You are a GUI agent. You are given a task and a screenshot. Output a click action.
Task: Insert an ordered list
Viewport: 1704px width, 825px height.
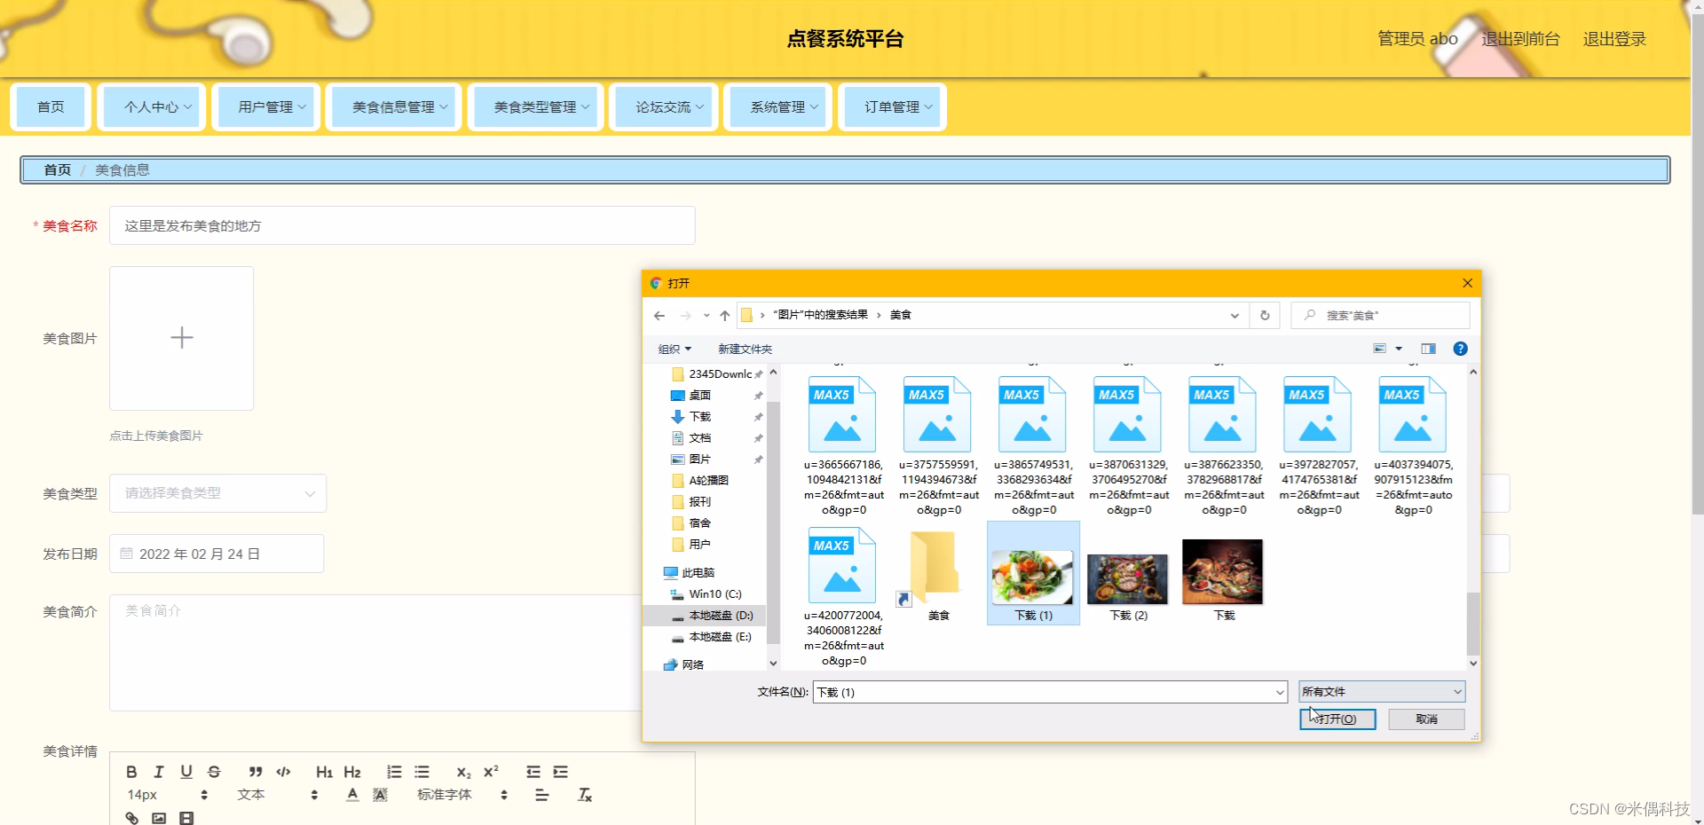(394, 772)
